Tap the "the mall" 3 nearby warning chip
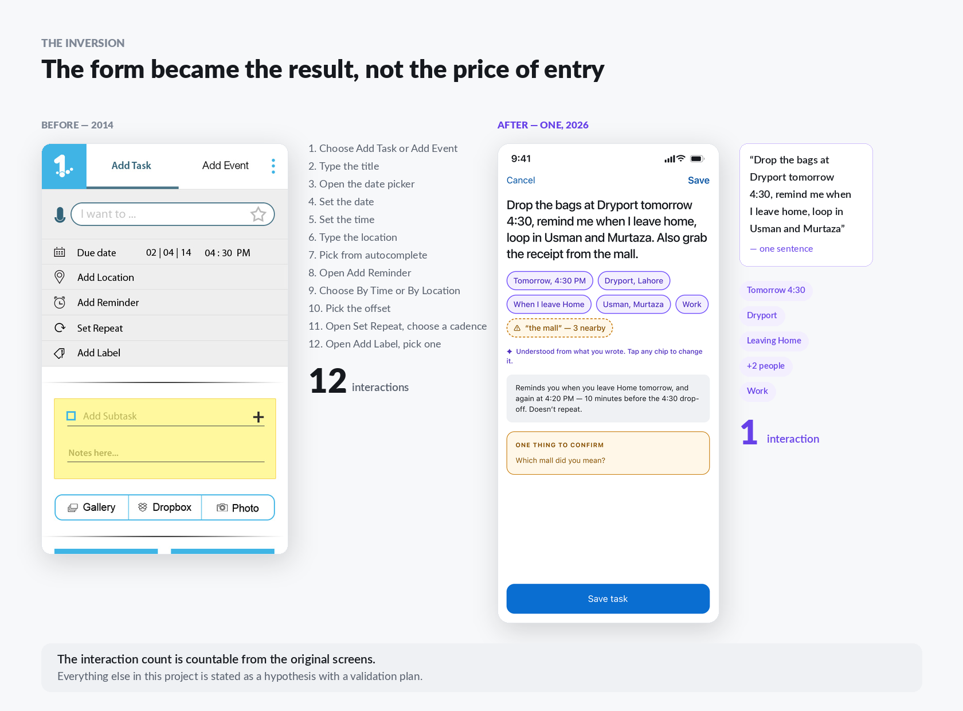963x711 pixels. coord(559,328)
